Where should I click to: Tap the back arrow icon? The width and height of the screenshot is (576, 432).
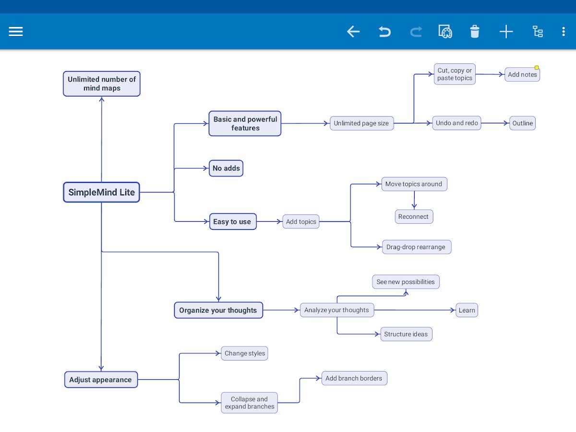pos(353,32)
